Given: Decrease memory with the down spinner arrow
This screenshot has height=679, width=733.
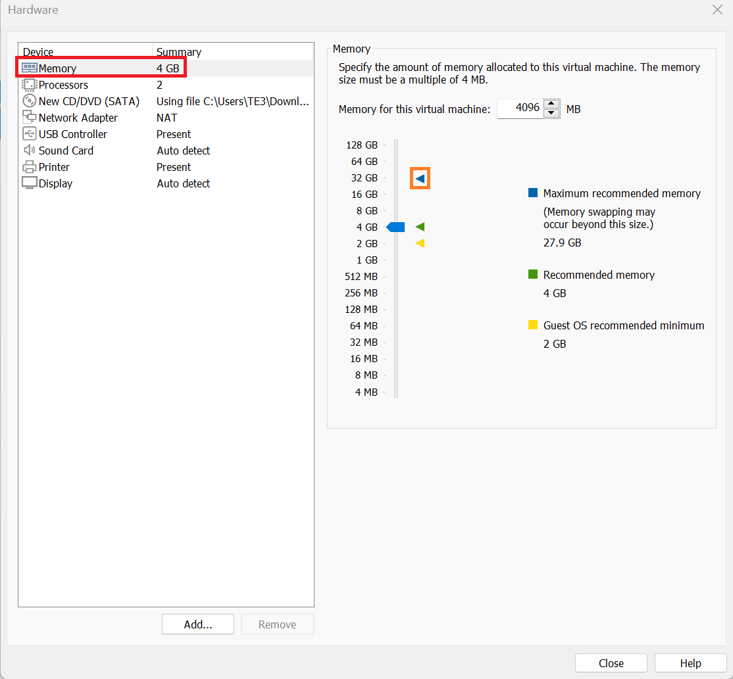Looking at the screenshot, I should [x=551, y=114].
